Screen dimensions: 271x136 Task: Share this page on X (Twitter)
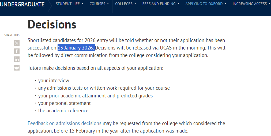17,43
